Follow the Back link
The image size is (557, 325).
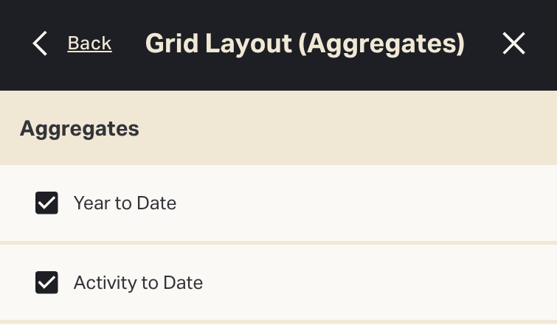pyautogui.click(x=89, y=43)
